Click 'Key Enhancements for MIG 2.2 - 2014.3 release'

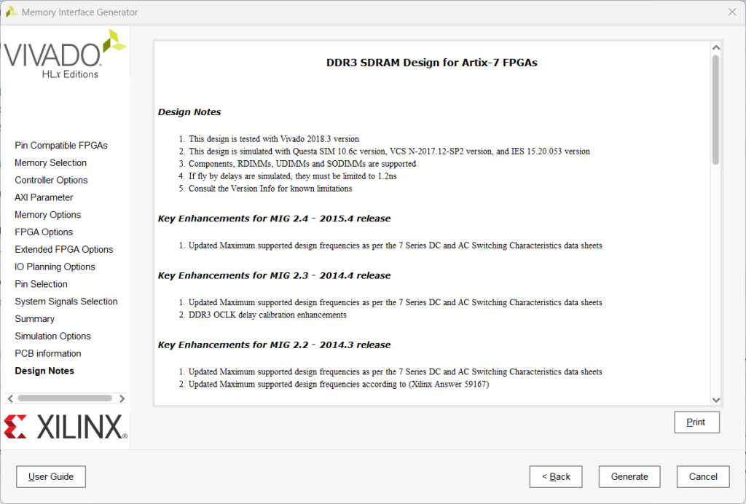click(274, 345)
